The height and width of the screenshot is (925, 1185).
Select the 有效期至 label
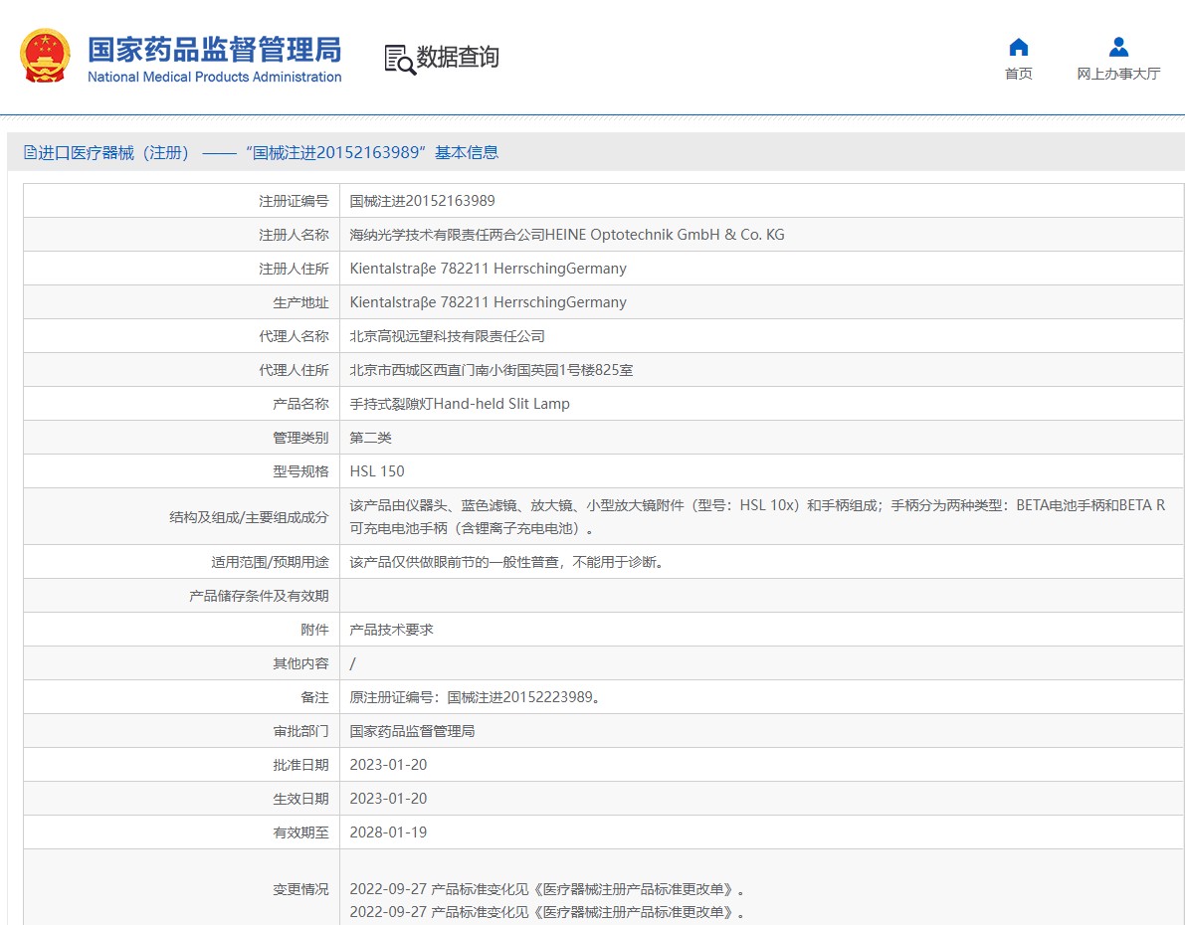(300, 832)
